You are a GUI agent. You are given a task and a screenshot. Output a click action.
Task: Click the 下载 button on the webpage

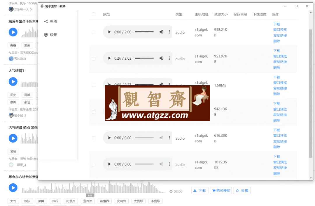[200, 191]
